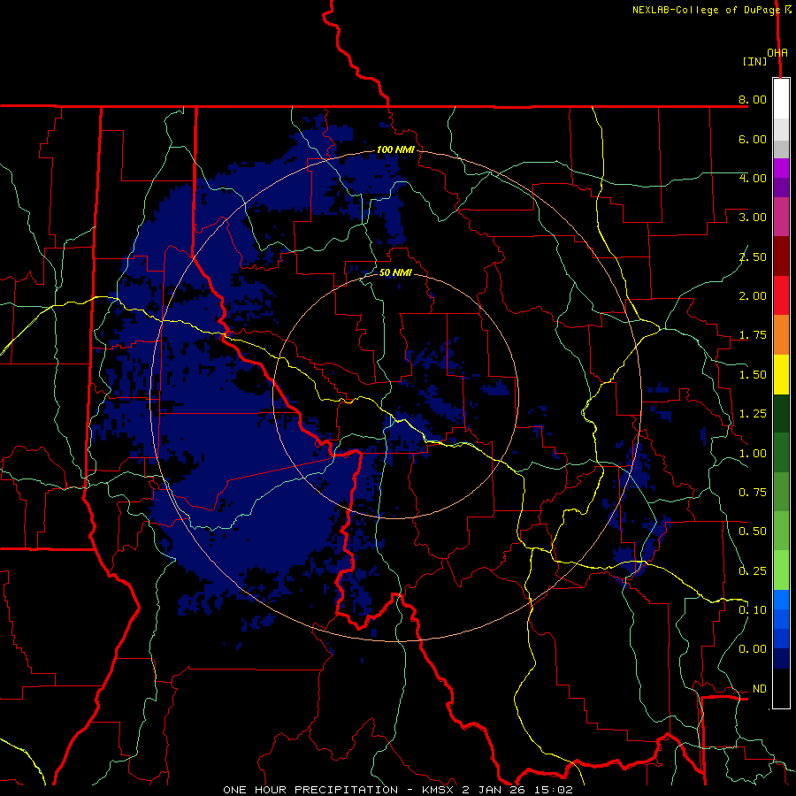Click the 1.00 legend value
Image resolution: width=796 pixels, height=796 pixels.
tap(753, 454)
